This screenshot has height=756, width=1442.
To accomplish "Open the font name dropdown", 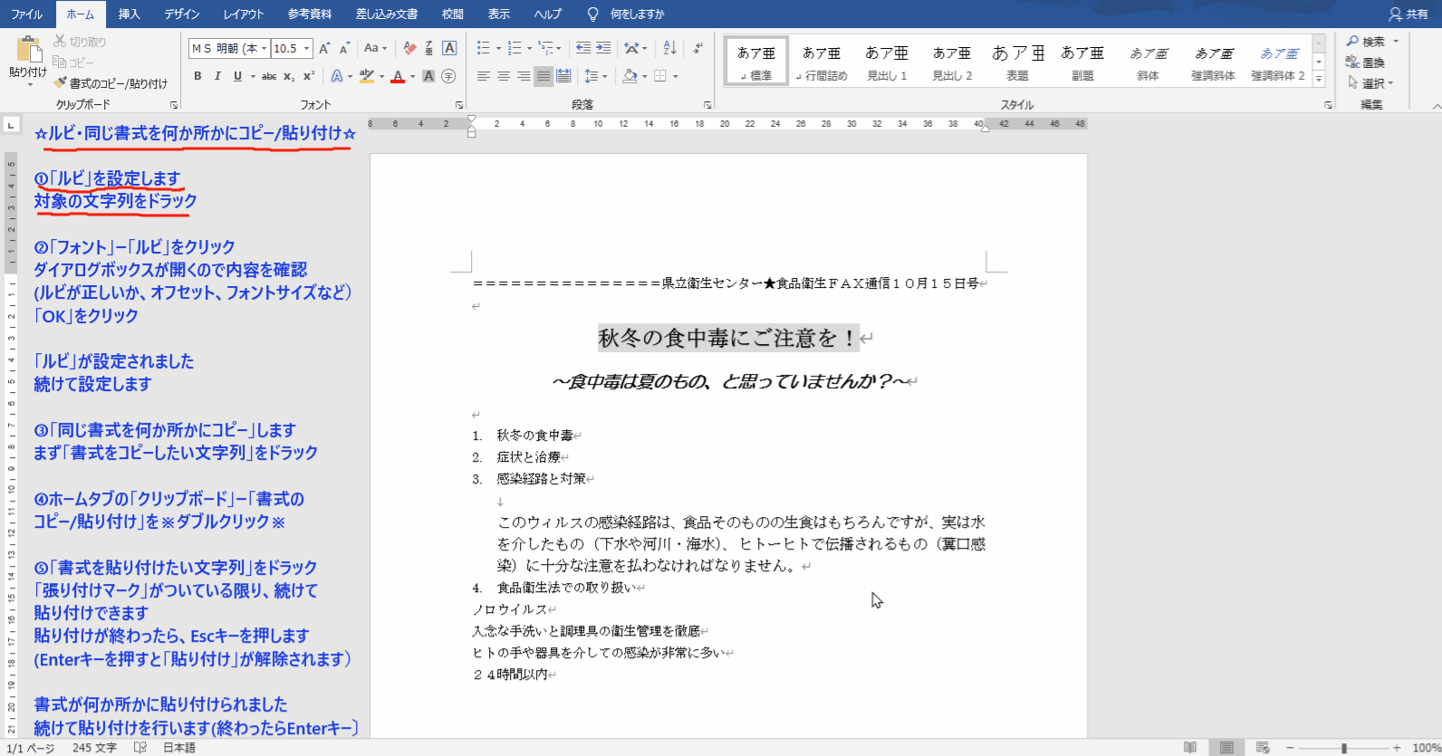I will click(264, 48).
